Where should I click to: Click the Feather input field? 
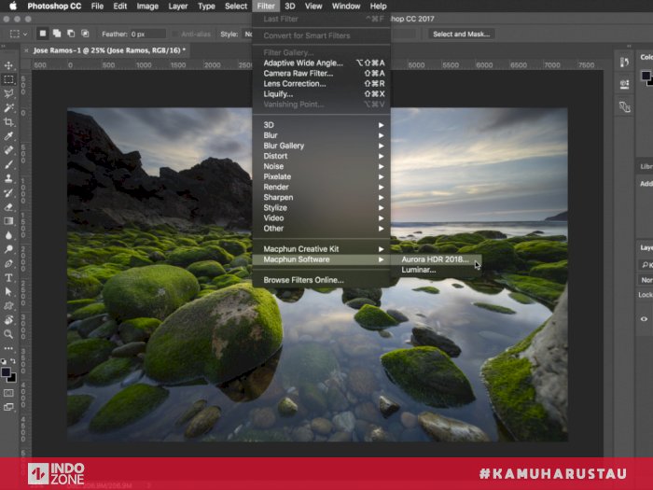(147, 35)
